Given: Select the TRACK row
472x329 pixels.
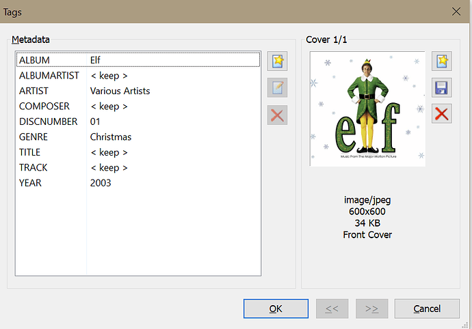Looking at the screenshot, I should tap(138, 167).
